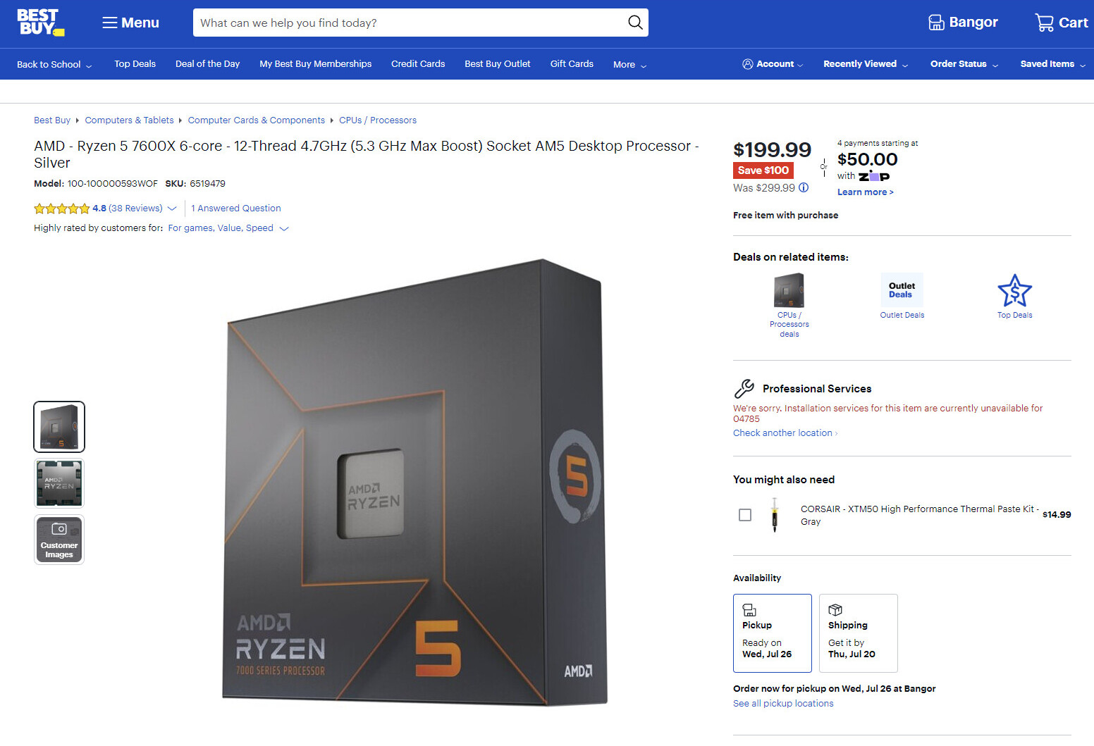Click the price info icon beside Was $299.99
Screen dimensions: 1094x746
[804, 187]
